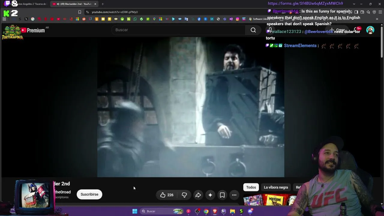Screen dimensions: 384x216
Task: Expand the hidden bookmarks overflow chevron
Action: 377,19
